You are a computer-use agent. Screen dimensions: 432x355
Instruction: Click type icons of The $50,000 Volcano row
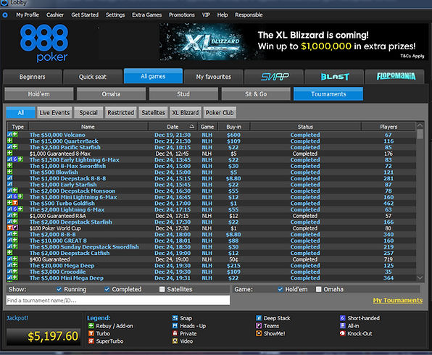[12, 135]
